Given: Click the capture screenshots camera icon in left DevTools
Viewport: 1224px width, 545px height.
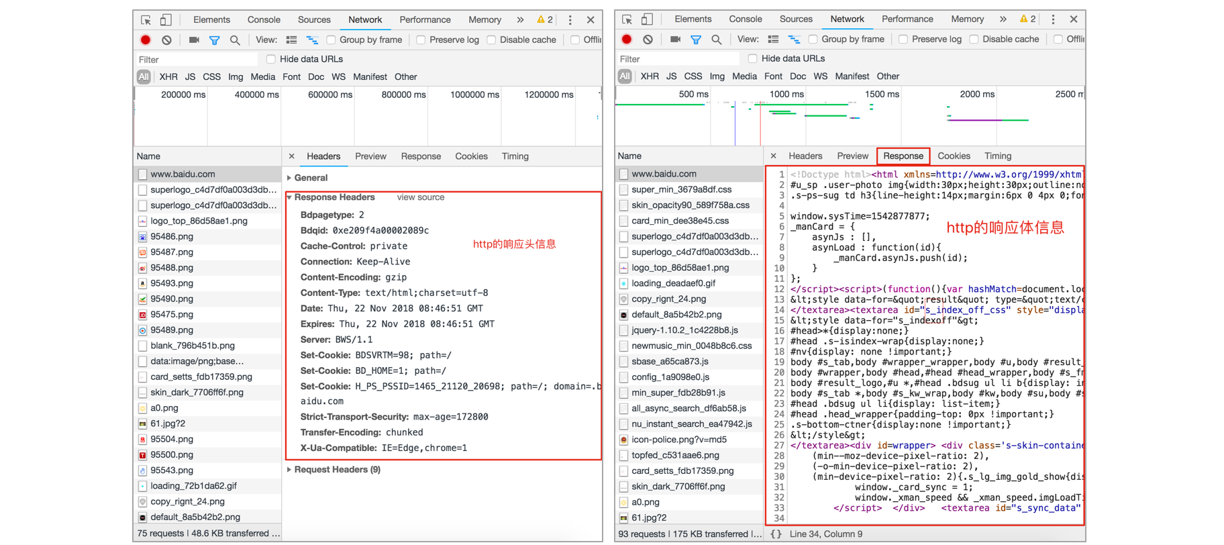Looking at the screenshot, I should pos(194,40).
